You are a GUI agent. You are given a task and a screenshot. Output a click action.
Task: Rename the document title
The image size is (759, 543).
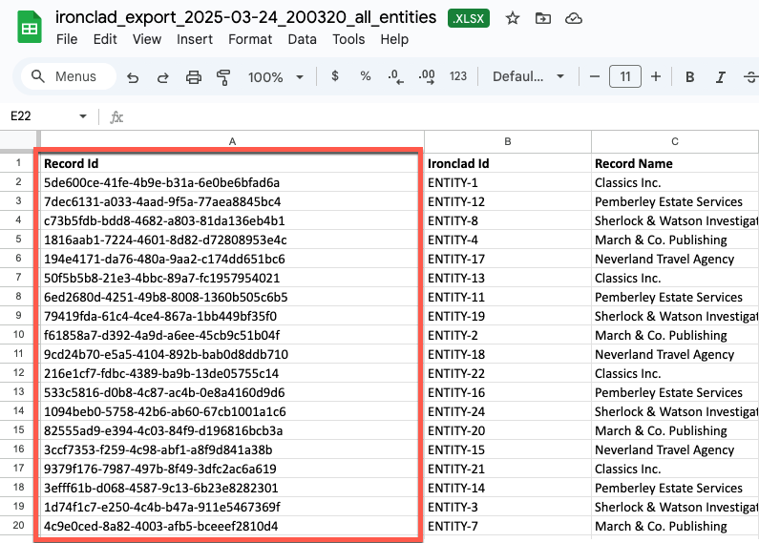pos(246,17)
